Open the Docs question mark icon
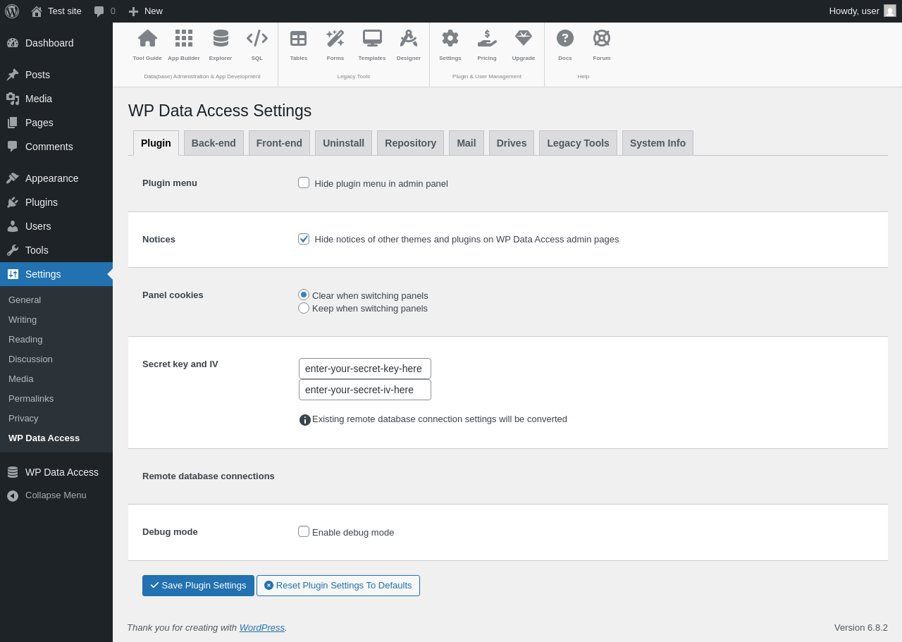Image resolution: width=902 pixels, height=642 pixels. 565,38
